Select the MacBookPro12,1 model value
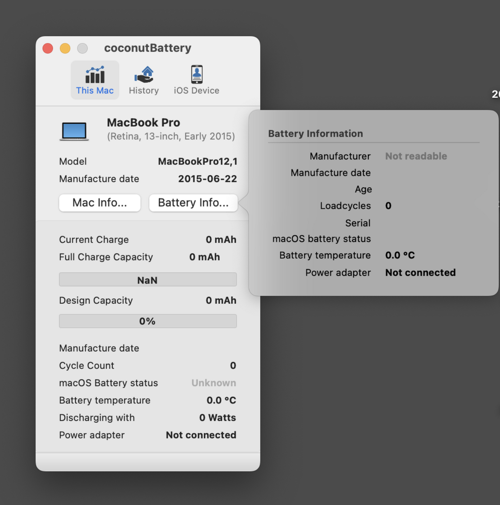The image size is (500, 505). click(198, 161)
